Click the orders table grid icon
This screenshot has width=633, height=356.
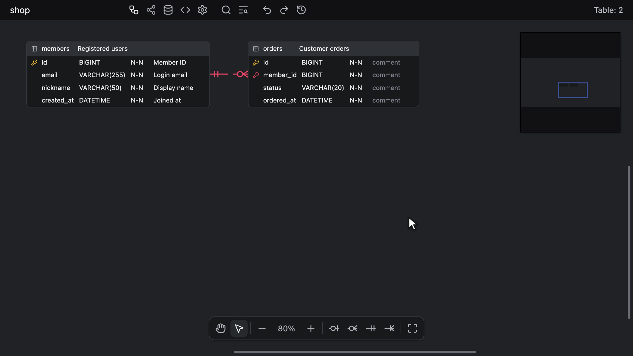(x=256, y=49)
